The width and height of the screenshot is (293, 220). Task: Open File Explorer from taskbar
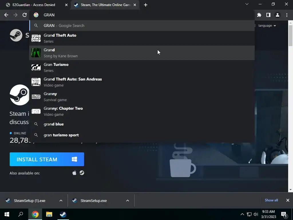pyautogui.click(x=49, y=214)
